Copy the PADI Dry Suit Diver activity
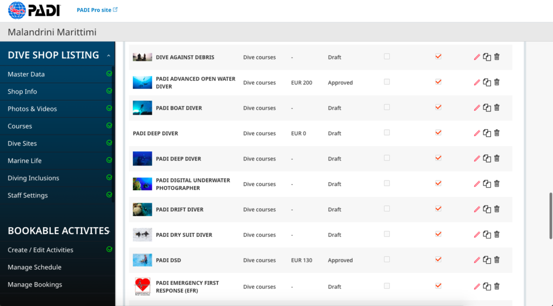Screen dimensions: 553x306 [487, 235]
